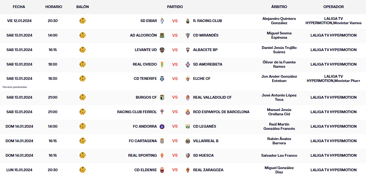Click match ball icon in Eibar row
This screenshot has width=366, height=179.
pyautogui.click(x=82, y=21)
